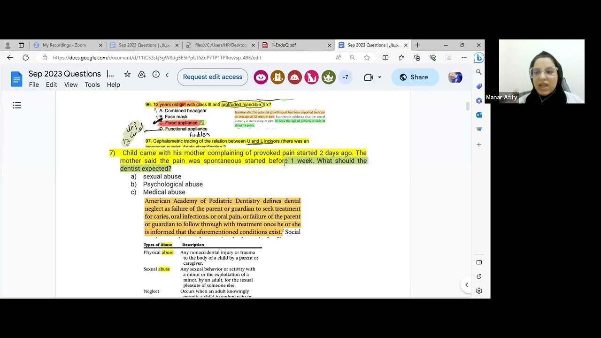The image size is (601, 338).
Task: Close the My Recordings - Zoom tab
Action: coord(100,45)
